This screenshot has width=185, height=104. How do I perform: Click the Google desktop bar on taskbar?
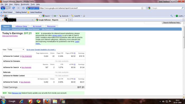point(12,101)
